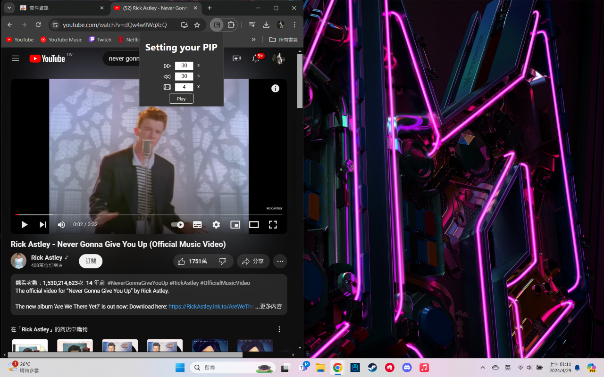Dislike the video
Screen dimensions: 604x377
coord(223,261)
